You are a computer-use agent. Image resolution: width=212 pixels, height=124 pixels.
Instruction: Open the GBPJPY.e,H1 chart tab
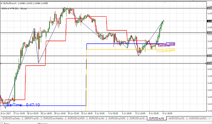coord(32,118)
